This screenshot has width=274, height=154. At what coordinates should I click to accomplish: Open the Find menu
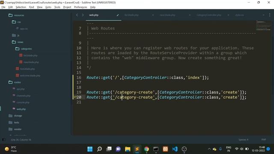31,7
